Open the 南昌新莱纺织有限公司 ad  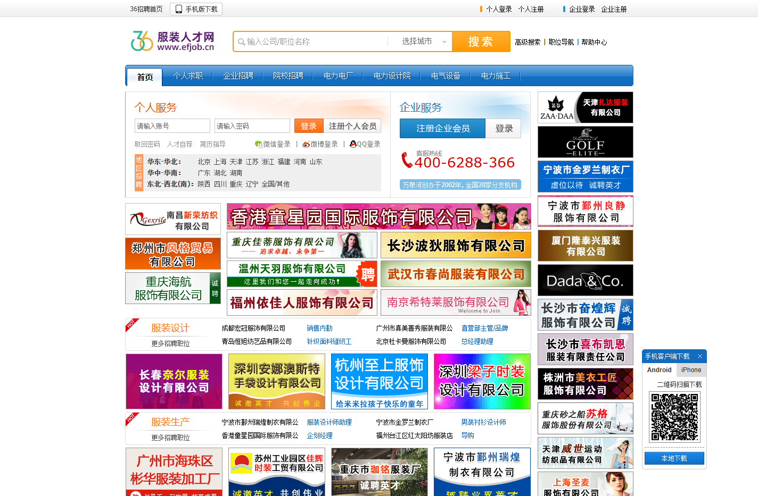pyautogui.click(x=173, y=219)
